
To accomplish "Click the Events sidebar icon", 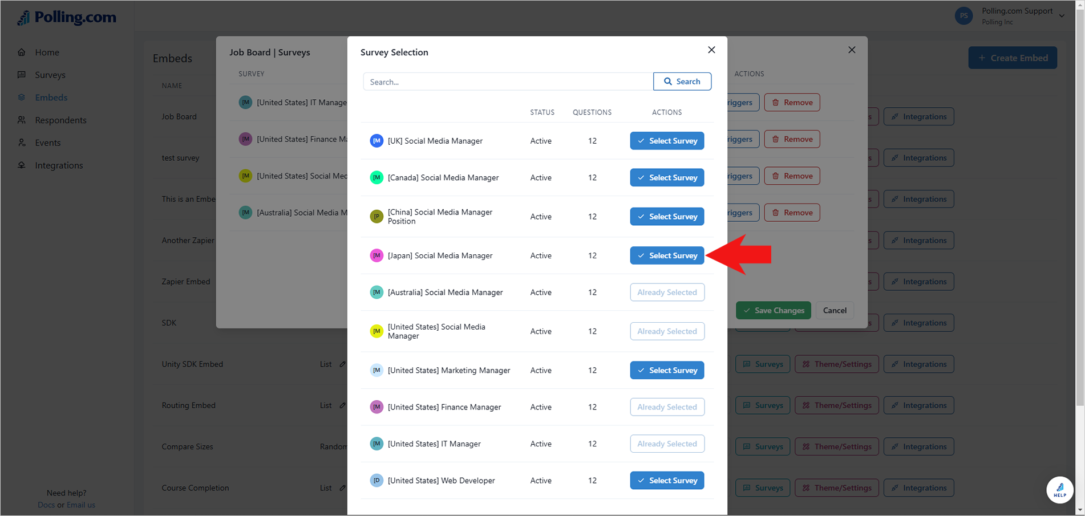I will pos(22,143).
